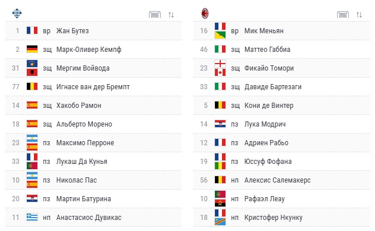
Task: Click substitutions arrows icon in Milan column
Action: (x=359, y=15)
